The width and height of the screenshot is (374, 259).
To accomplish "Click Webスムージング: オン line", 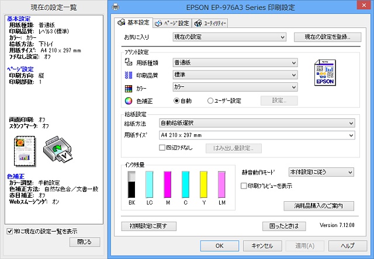I will [34, 202].
